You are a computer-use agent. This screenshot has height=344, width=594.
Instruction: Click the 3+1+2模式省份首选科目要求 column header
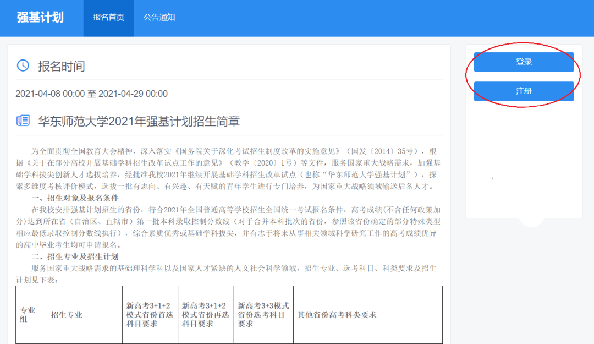tap(150, 315)
